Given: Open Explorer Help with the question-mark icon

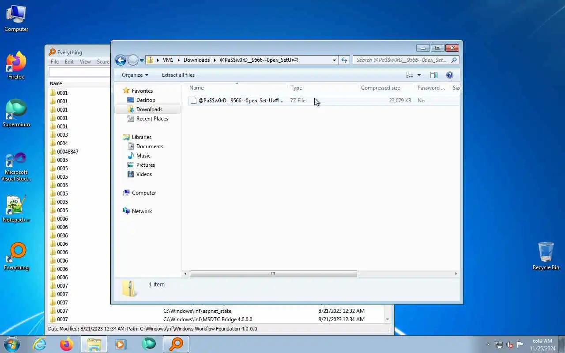Looking at the screenshot, I should coord(449,75).
